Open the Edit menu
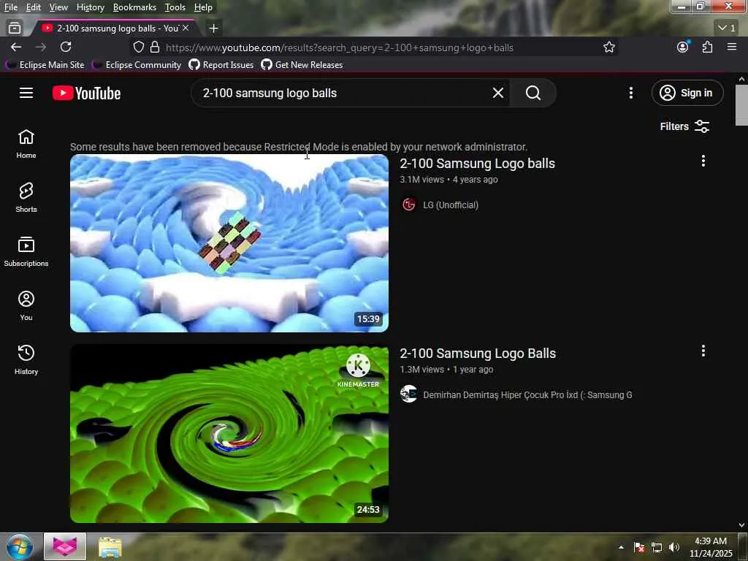This screenshot has width=748, height=561. point(33,7)
